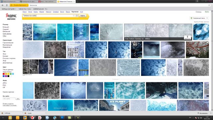Open the moderate search filter dropdown

click(199, 18)
